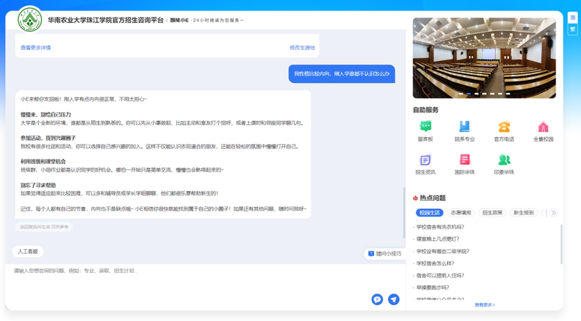Open the 留言板 message board icon

(x=425, y=127)
